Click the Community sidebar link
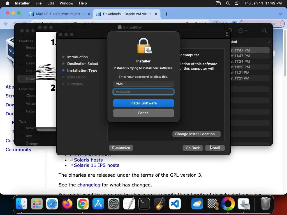Screen dimensions: 287x215 click(x=18, y=149)
